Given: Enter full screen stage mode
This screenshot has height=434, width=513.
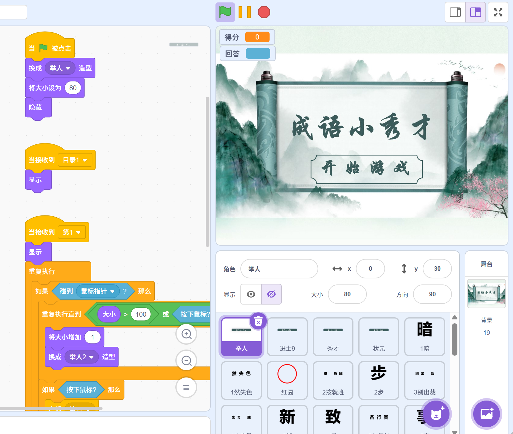Looking at the screenshot, I should (x=498, y=12).
